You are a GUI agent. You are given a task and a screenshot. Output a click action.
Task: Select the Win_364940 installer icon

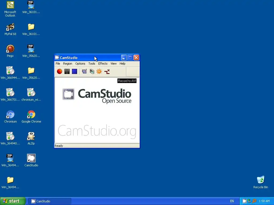[x=10, y=139]
